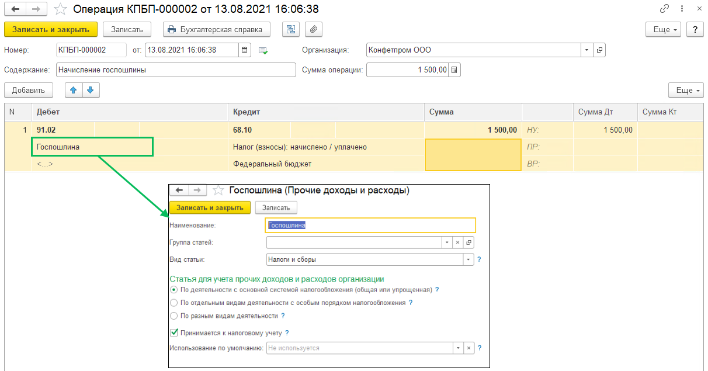Open the calendar picker for the date field
The image size is (708, 371).
[245, 50]
